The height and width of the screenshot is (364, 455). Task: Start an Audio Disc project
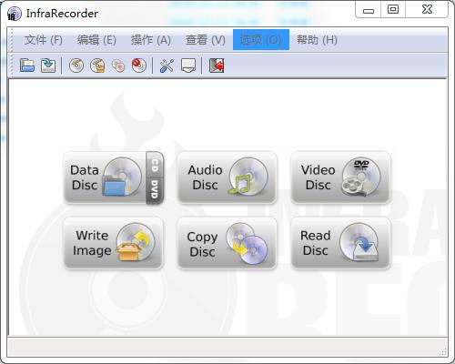[x=227, y=177]
